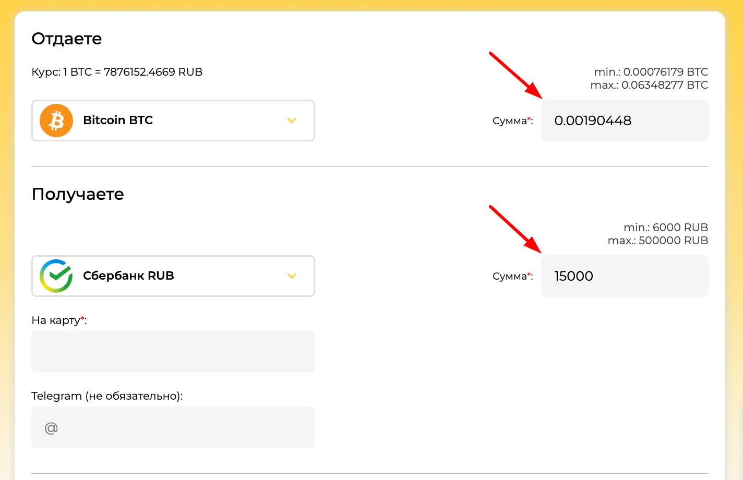Click the min.: 6000 RUB limit text
This screenshot has width=743, height=480.
(x=666, y=227)
